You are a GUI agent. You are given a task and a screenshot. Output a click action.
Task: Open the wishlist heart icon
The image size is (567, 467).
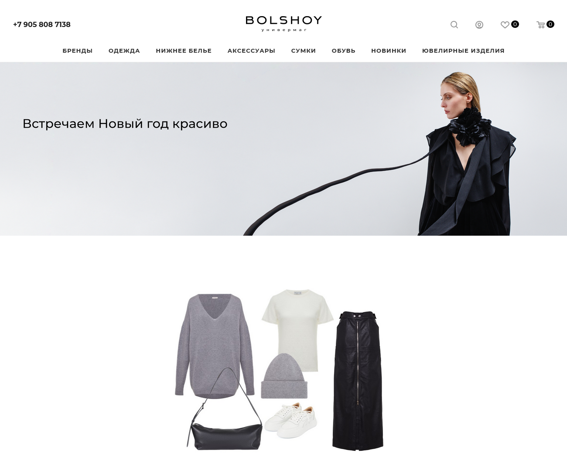[505, 25]
